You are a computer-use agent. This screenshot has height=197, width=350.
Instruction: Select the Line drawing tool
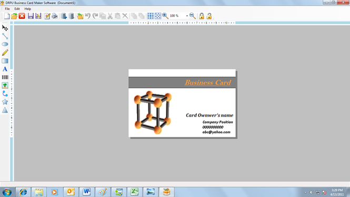click(5, 36)
